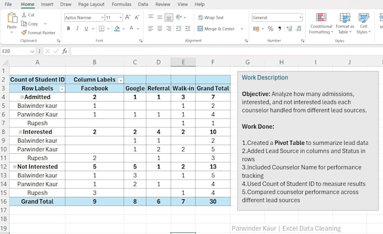The height and width of the screenshot is (234, 383).
Task: Open number format General dropdown
Action: [300, 17]
